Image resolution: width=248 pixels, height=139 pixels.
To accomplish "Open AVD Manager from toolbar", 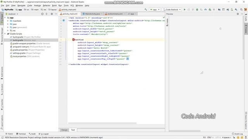I will point(232,10).
